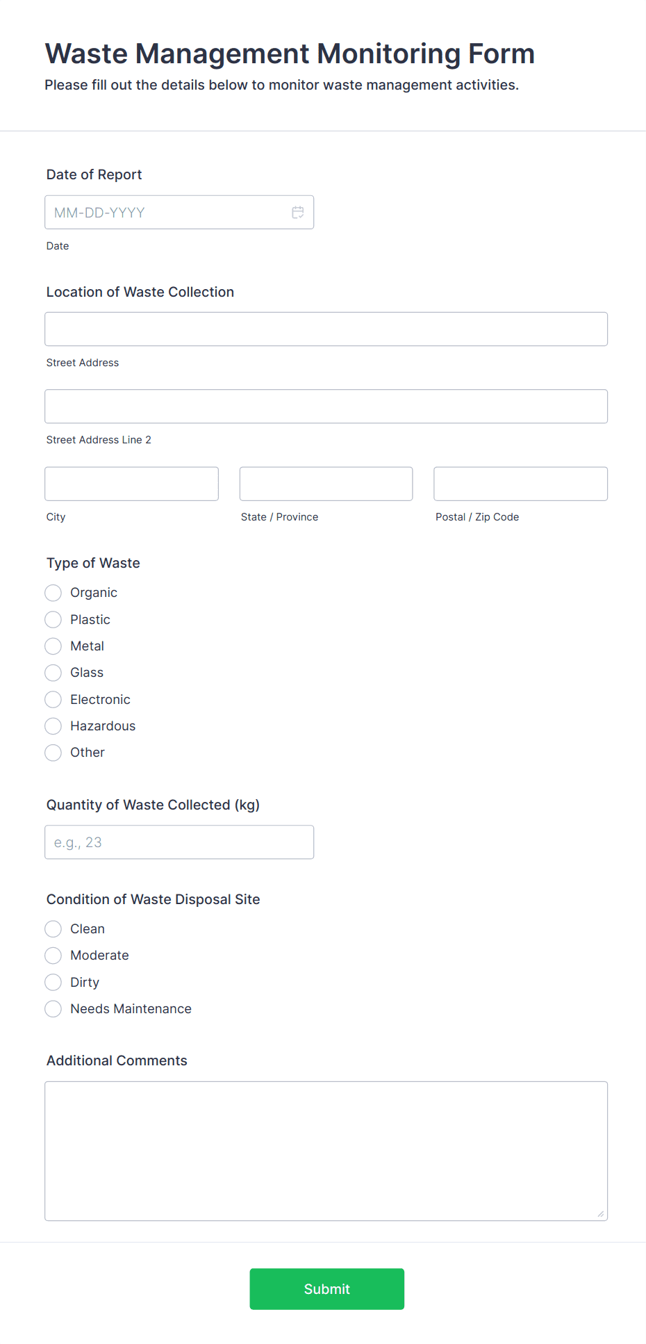Select the Organic waste type
Screen dimensions: 646x1344
point(53,593)
